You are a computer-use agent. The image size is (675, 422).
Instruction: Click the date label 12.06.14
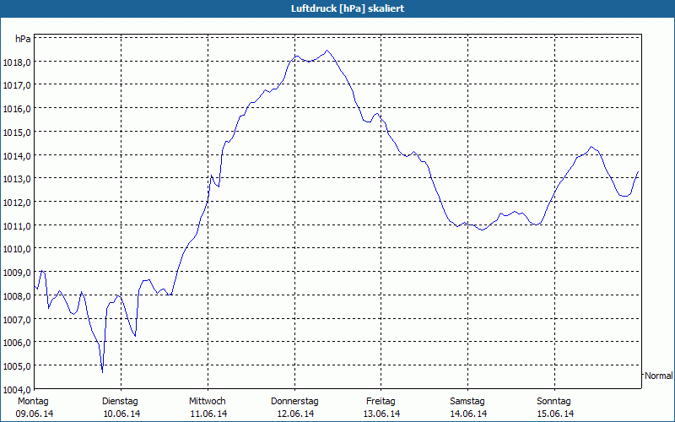click(x=294, y=414)
